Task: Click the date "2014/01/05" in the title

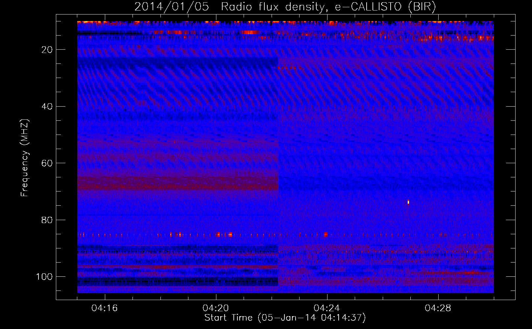Action: (171, 7)
